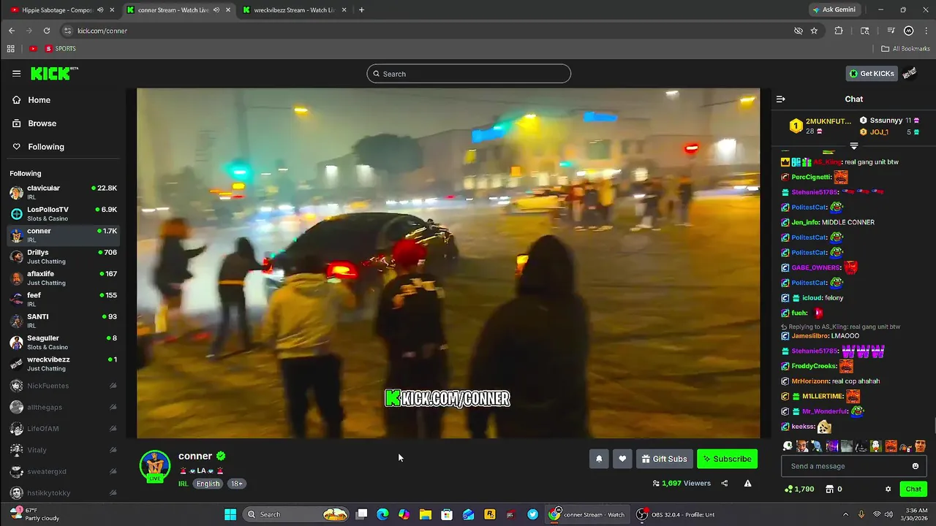Open offline NickFuentes channel
936x526 pixels.
coord(63,386)
